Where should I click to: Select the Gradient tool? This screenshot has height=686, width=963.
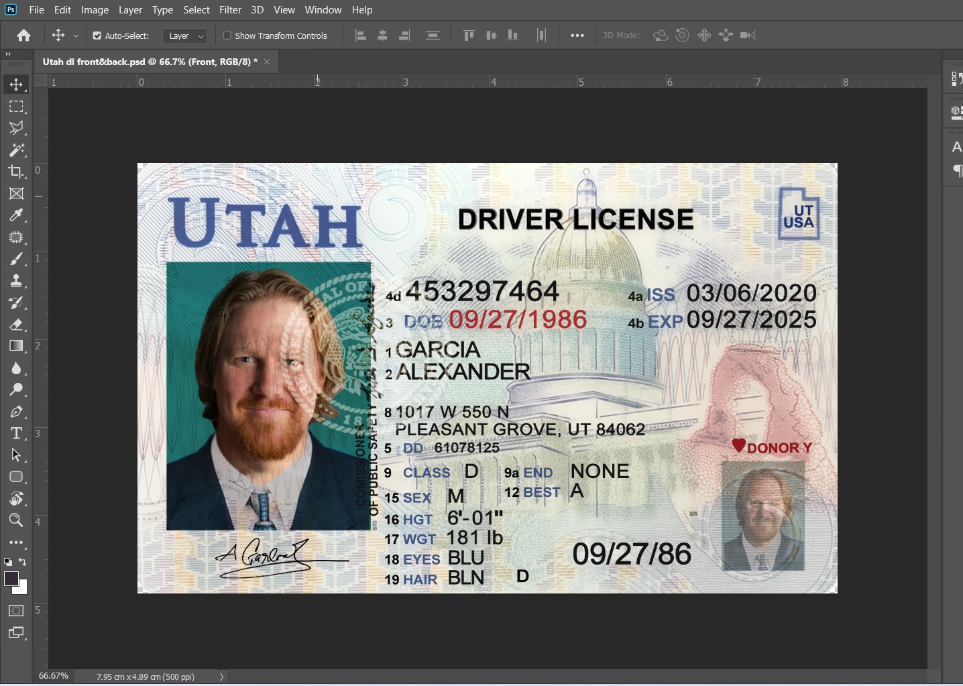click(16, 346)
